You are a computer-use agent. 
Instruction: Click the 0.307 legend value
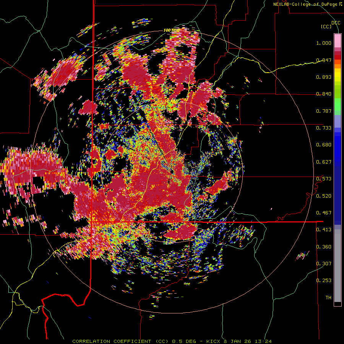[324, 264]
